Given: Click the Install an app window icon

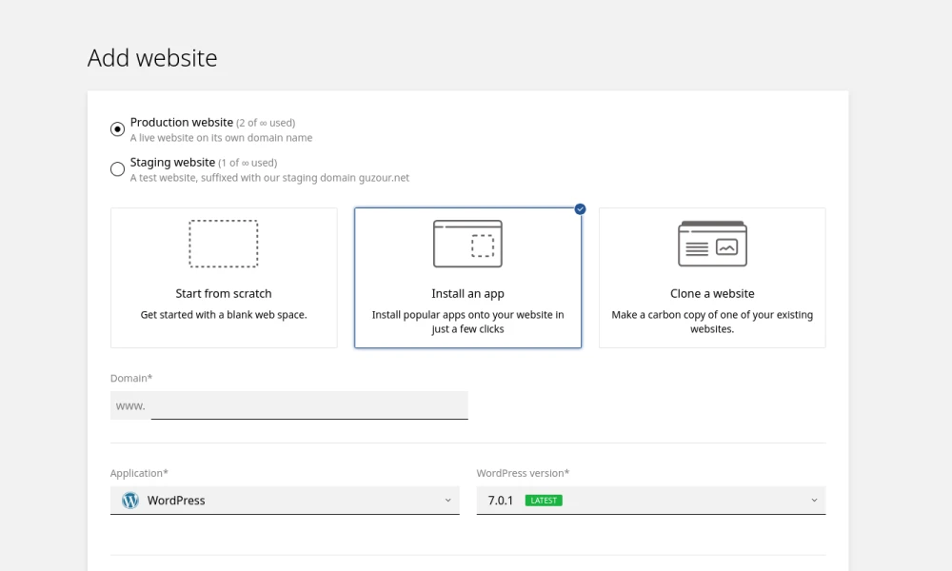Looking at the screenshot, I should click(467, 244).
